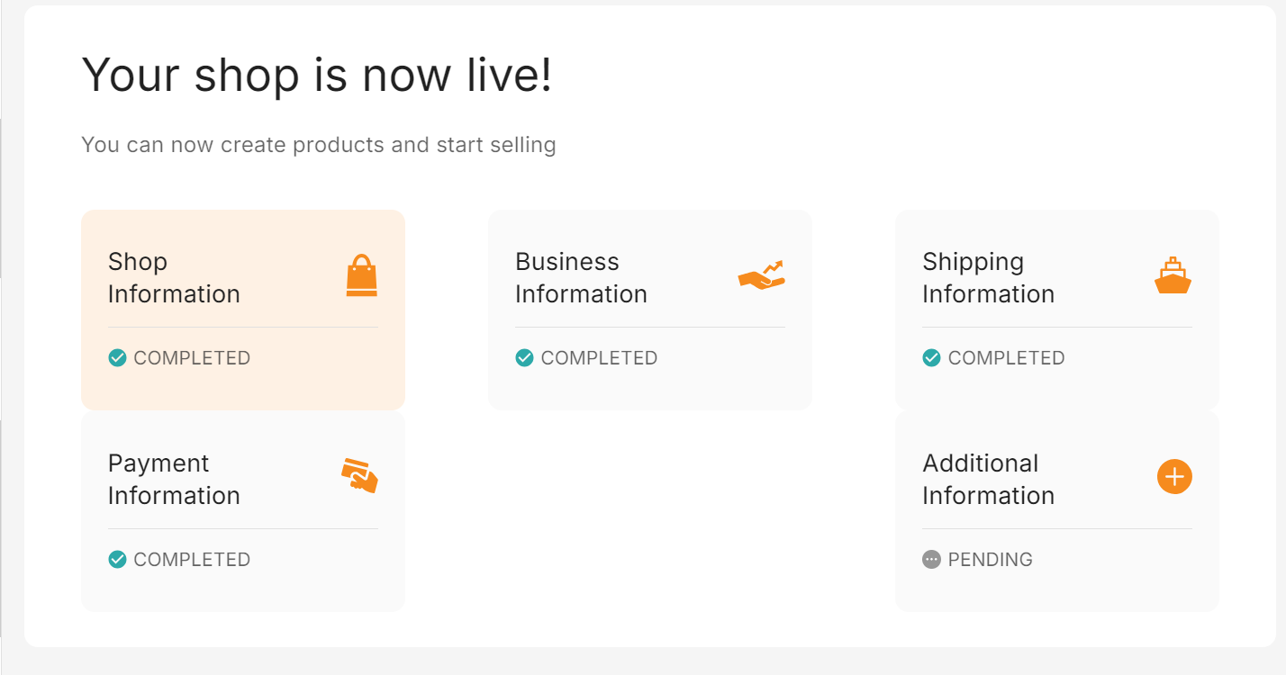Viewport: 1286px width, 675px height.
Task: Click the gray pending status dots icon
Action: (x=931, y=560)
